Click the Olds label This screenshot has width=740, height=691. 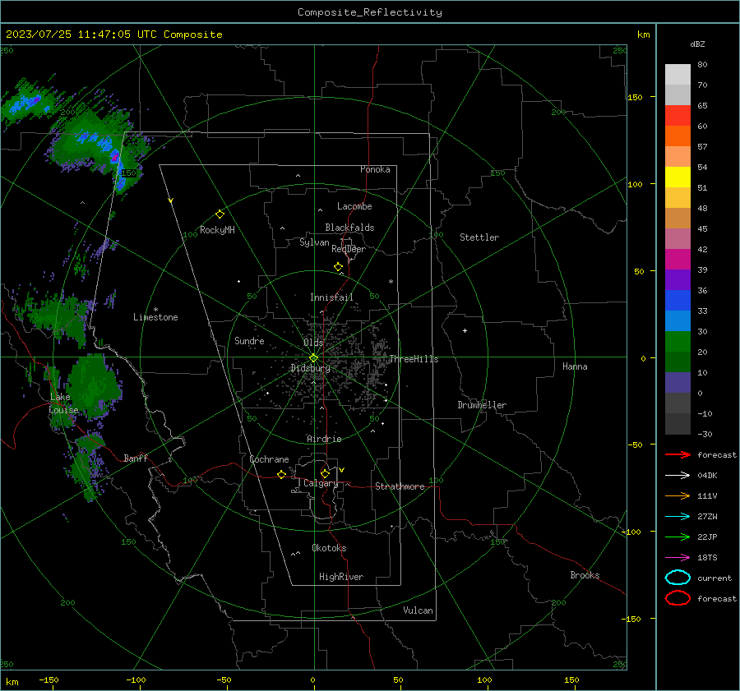coord(313,343)
